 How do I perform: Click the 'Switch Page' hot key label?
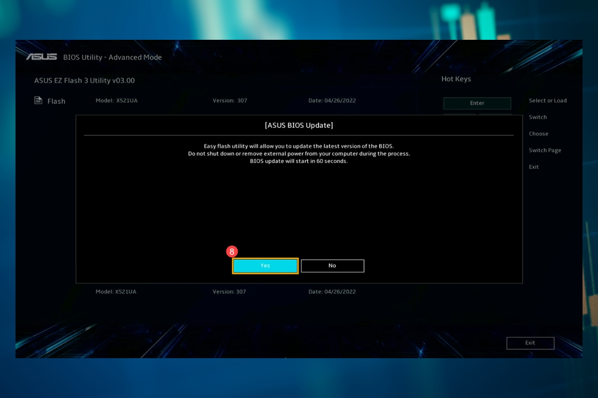(x=545, y=150)
